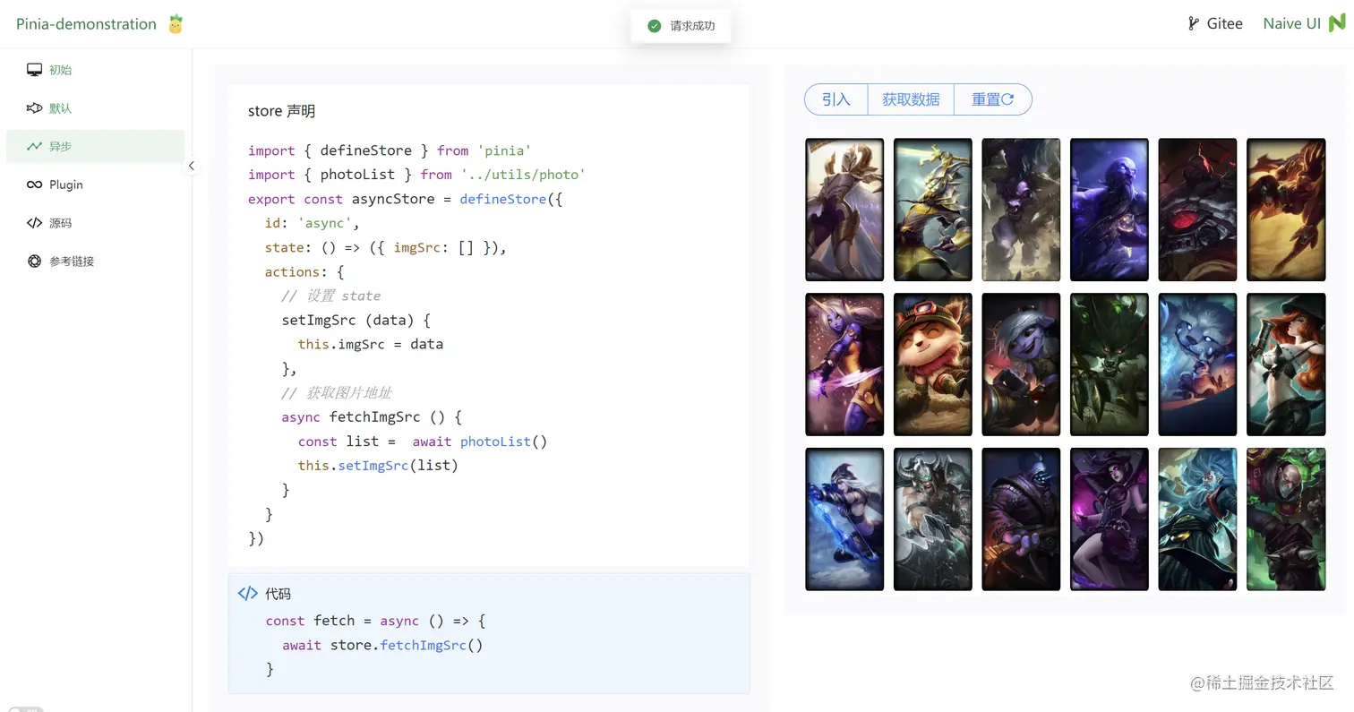Viewport: 1354px width, 712px height.
Task: Open the ice archer with blue bow thumbnail
Action: pyautogui.click(x=844, y=519)
